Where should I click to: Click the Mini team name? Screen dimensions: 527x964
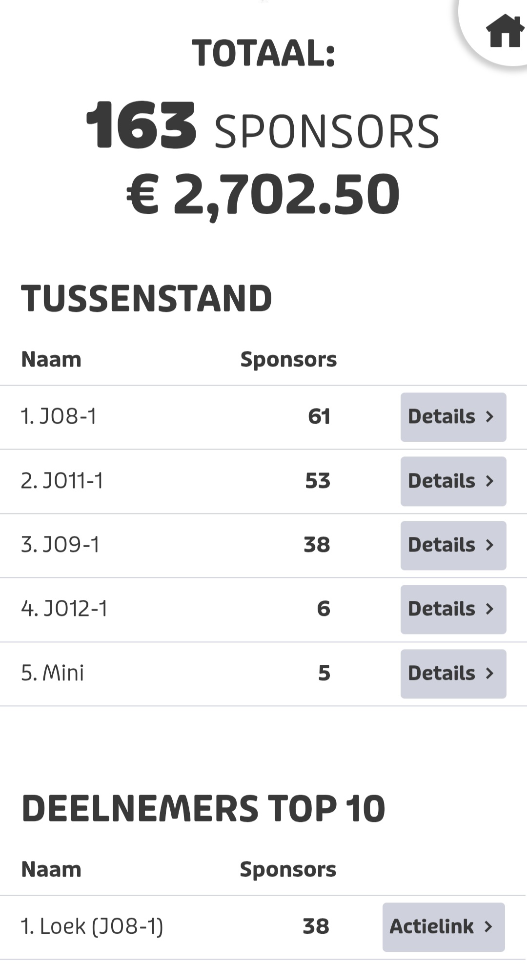pos(53,674)
